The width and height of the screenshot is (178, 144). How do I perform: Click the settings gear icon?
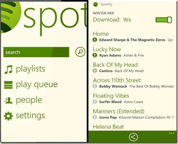coord(8,116)
